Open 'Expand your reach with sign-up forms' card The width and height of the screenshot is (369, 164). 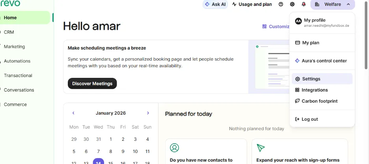300,151
